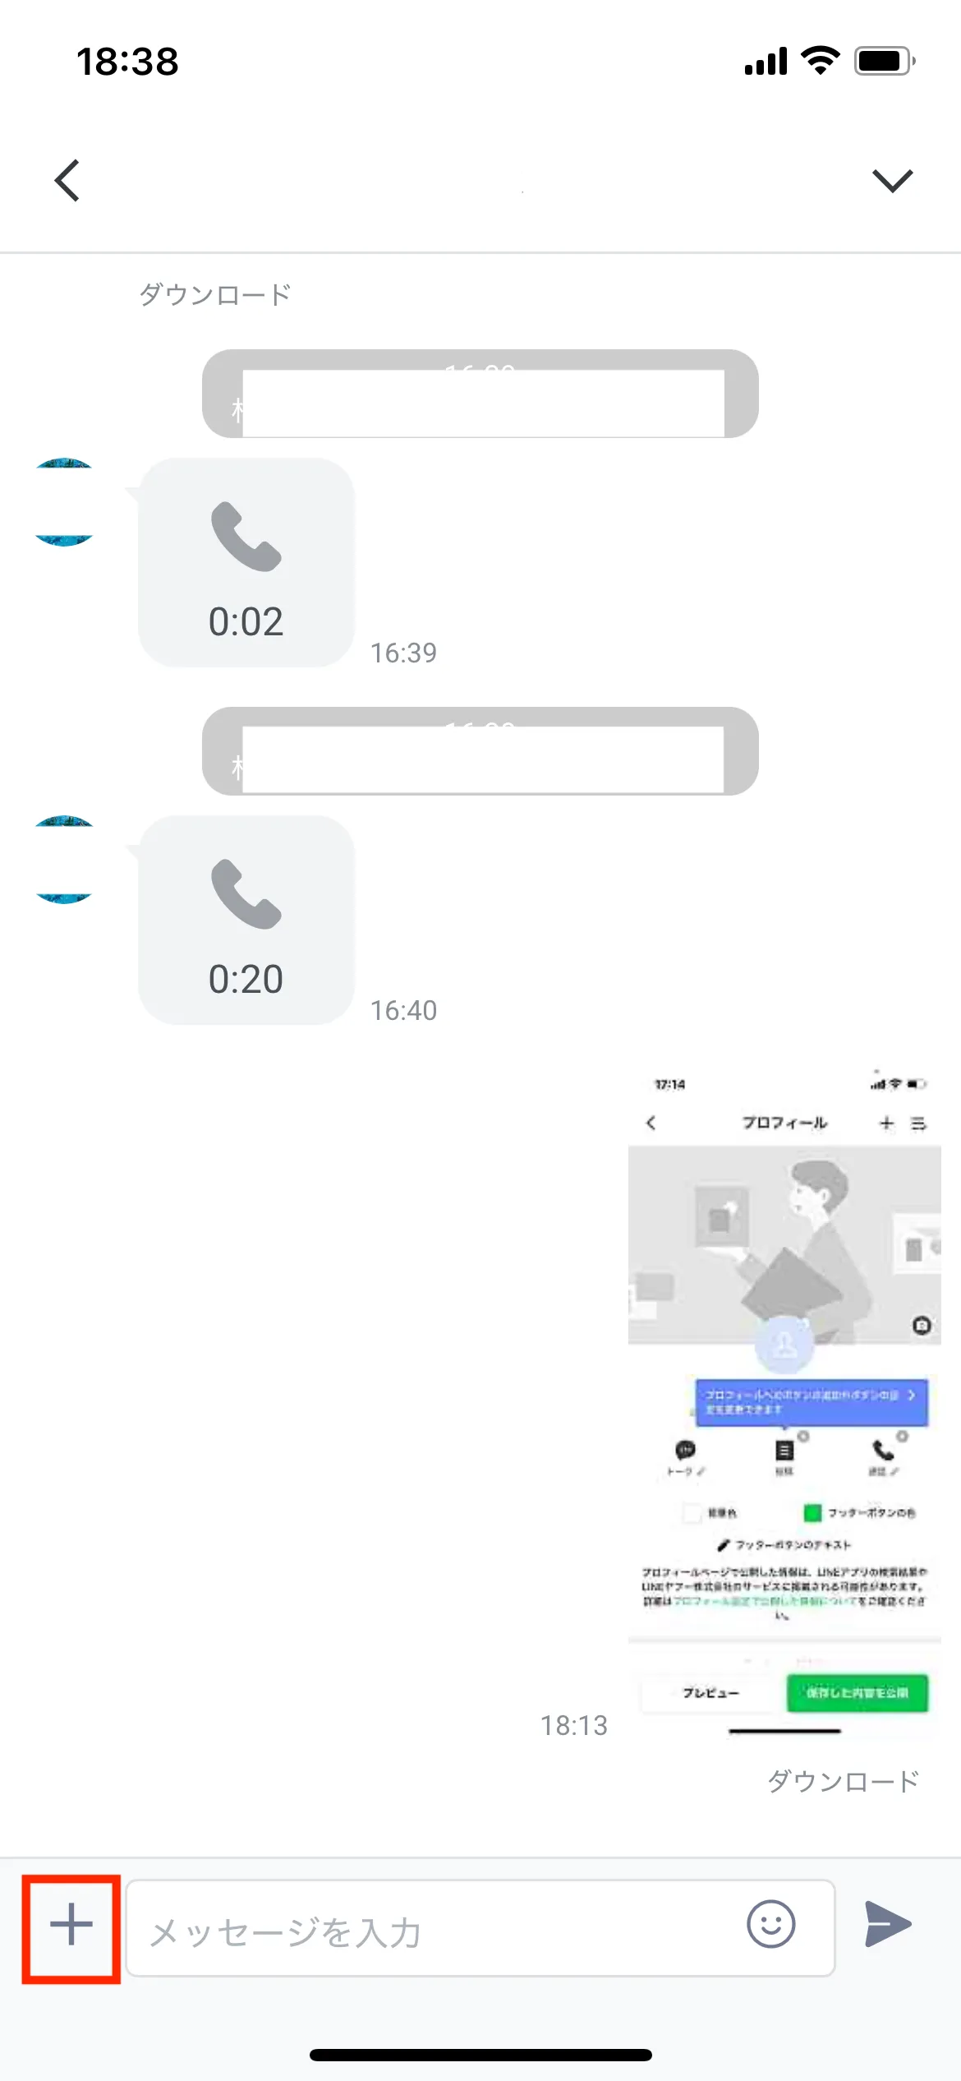The height and width of the screenshot is (2081, 961).
Task: Open the sender avatar beside the 0:20 call
Action: (64, 860)
